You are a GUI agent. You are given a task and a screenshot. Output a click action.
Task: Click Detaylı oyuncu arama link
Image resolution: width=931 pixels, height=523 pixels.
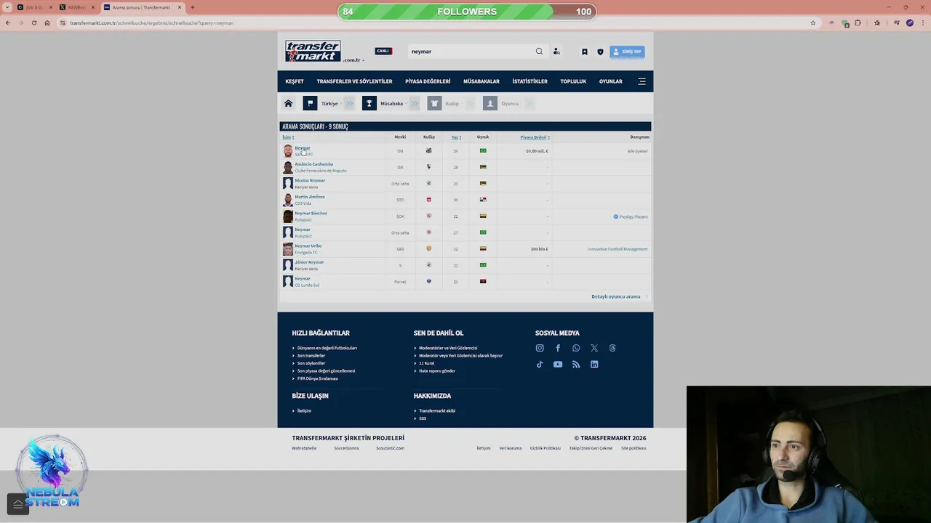point(616,296)
